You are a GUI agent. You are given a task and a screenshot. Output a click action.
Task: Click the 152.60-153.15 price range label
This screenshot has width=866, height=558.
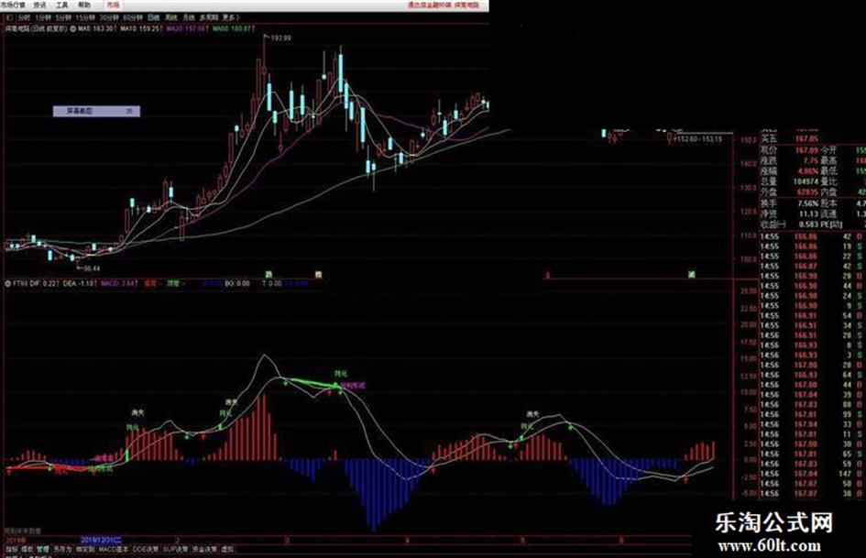(x=698, y=138)
